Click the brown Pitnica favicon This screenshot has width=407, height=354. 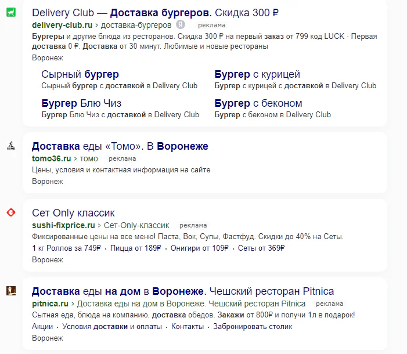(x=11, y=291)
